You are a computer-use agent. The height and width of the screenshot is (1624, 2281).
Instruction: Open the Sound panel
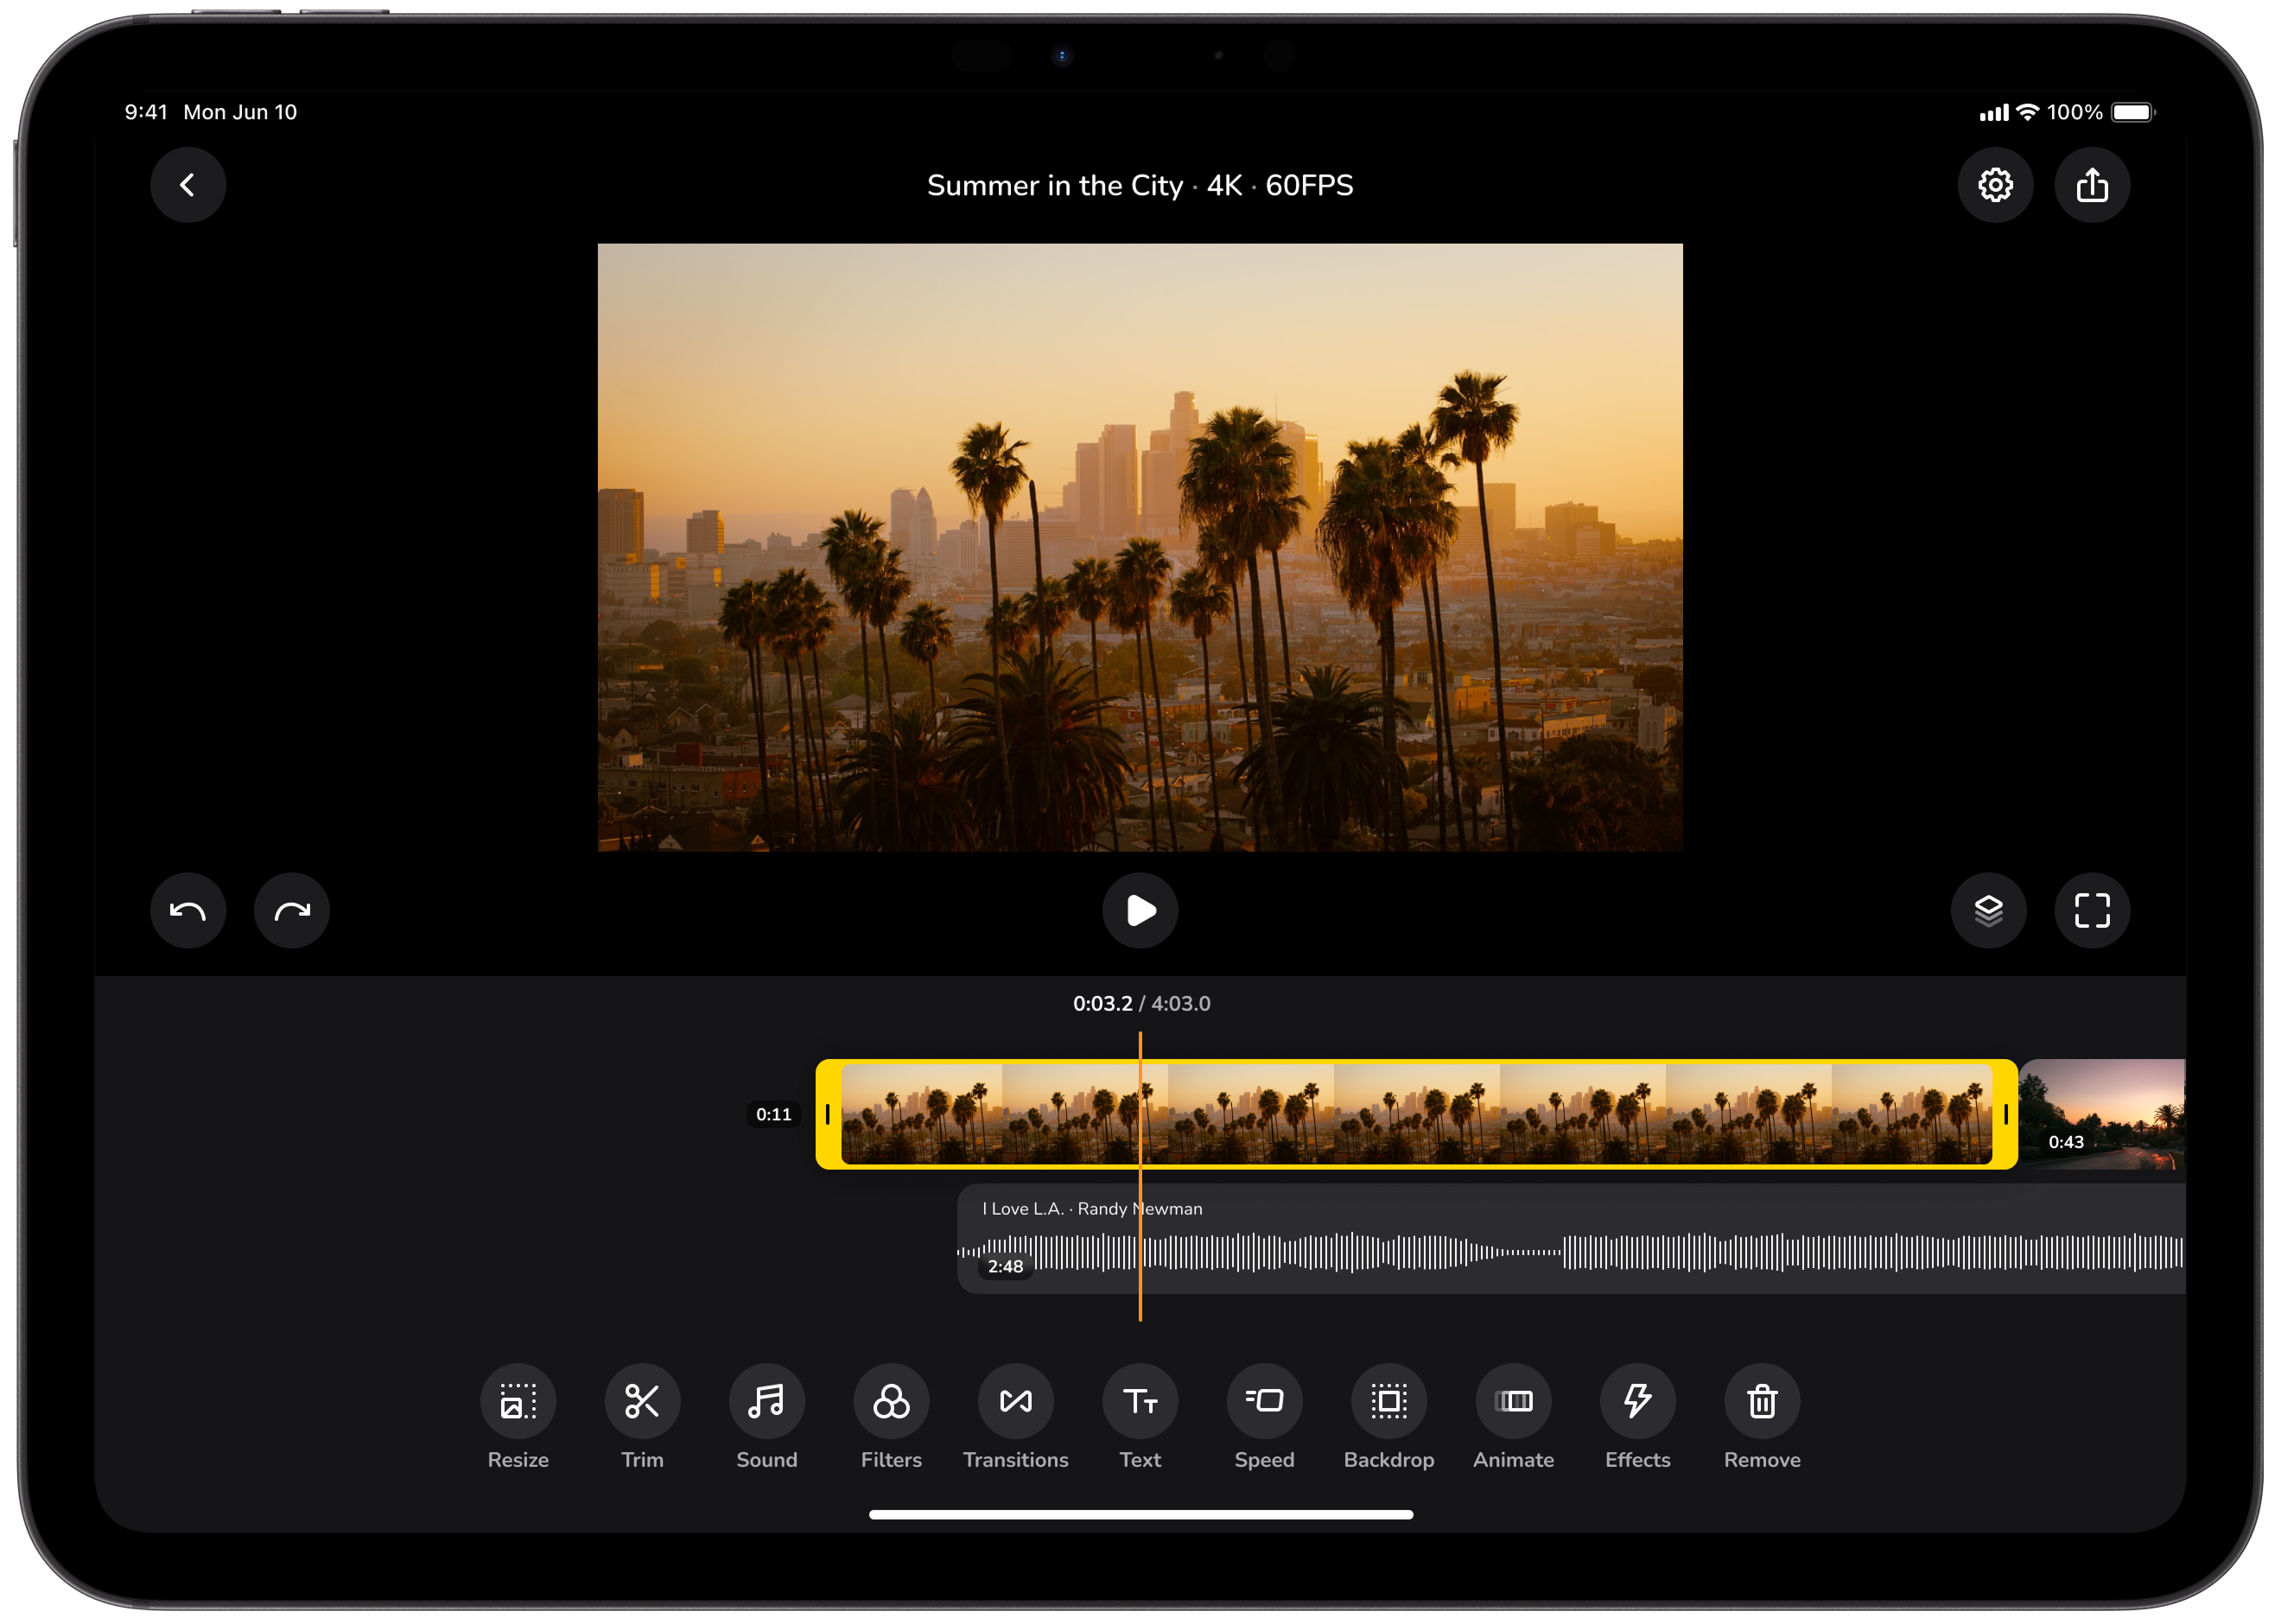[x=766, y=1401]
